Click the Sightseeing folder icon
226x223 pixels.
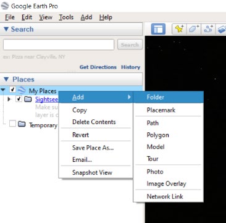tap(28, 99)
